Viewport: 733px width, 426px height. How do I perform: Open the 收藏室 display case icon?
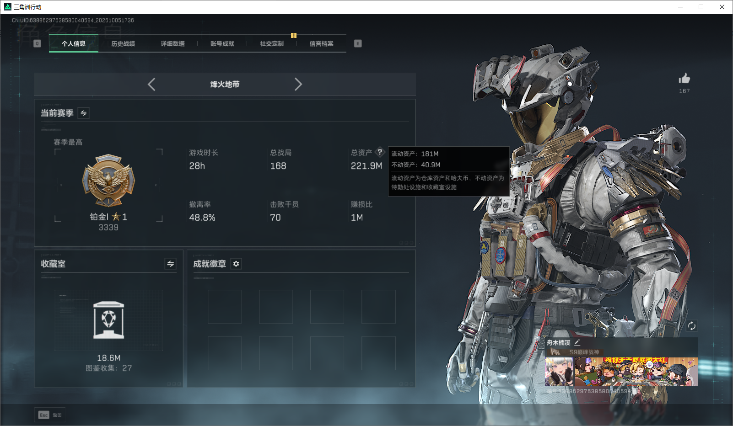[x=108, y=320]
